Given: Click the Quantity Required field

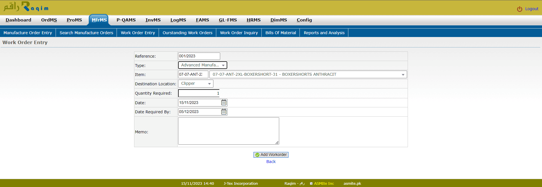Looking at the screenshot, I should point(199,93).
